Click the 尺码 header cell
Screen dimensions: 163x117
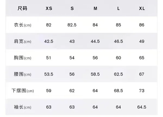coord(22,8)
